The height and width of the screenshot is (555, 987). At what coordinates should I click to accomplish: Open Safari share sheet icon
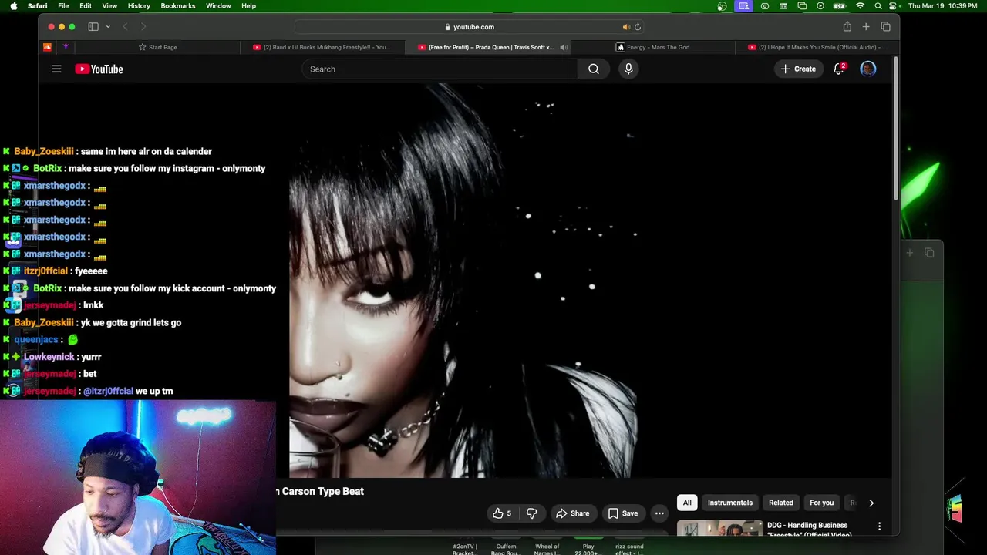[847, 27]
